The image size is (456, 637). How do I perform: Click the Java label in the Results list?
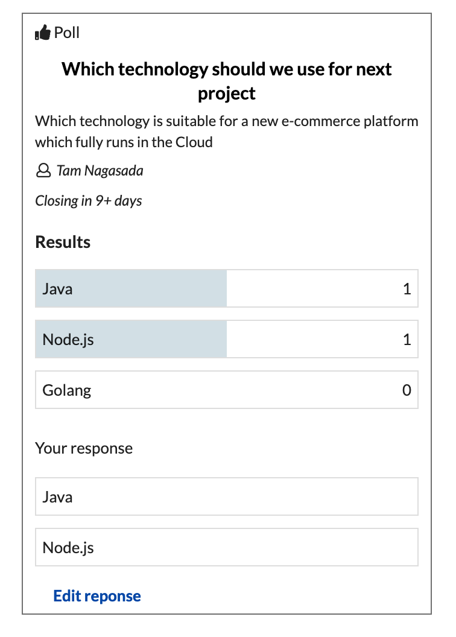click(57, 289)
